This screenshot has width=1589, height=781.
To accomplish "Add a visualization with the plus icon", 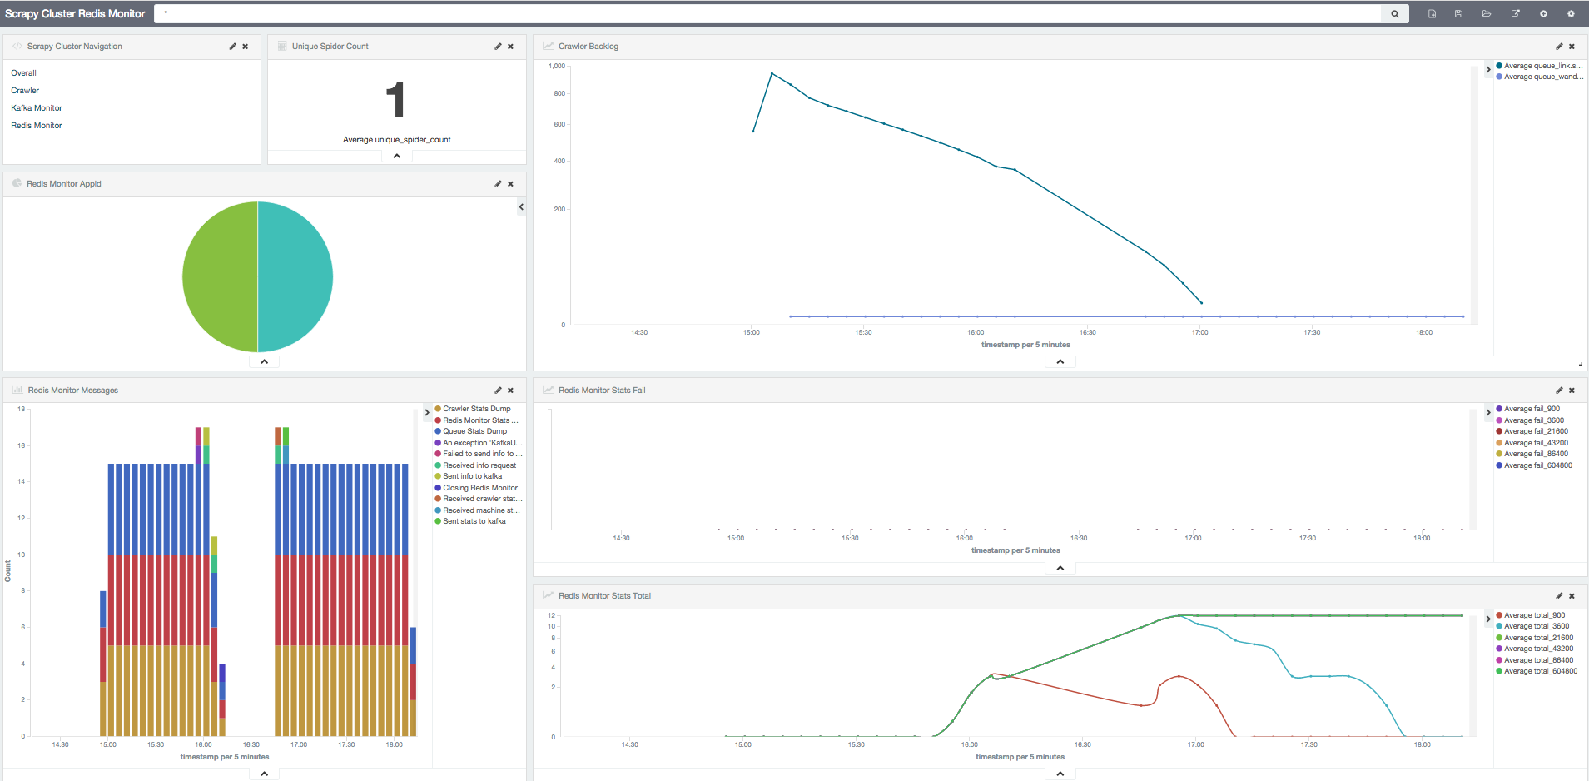I will pos(1543,14).
